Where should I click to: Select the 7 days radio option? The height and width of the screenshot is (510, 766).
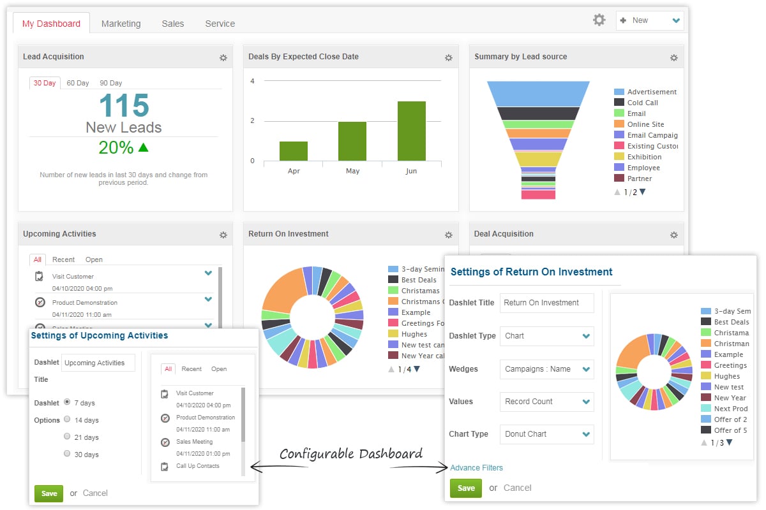[x=66, y=403]
